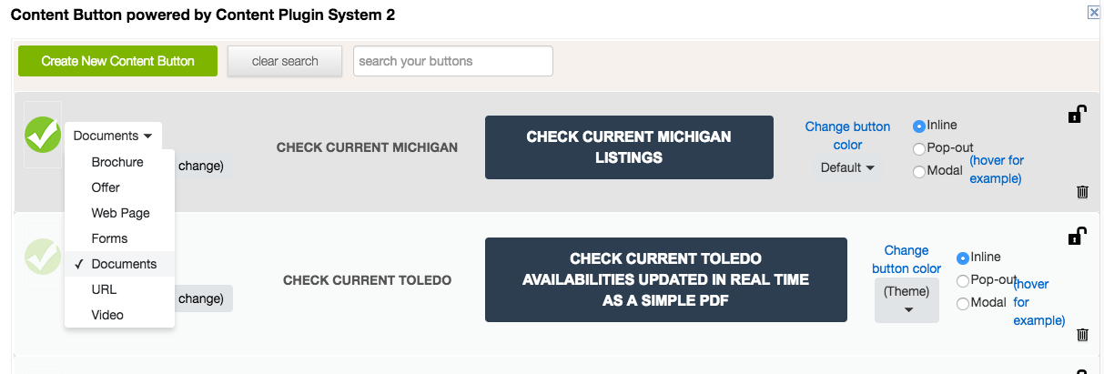Click the green checkmark on Michigan row

tap(42, 135)
